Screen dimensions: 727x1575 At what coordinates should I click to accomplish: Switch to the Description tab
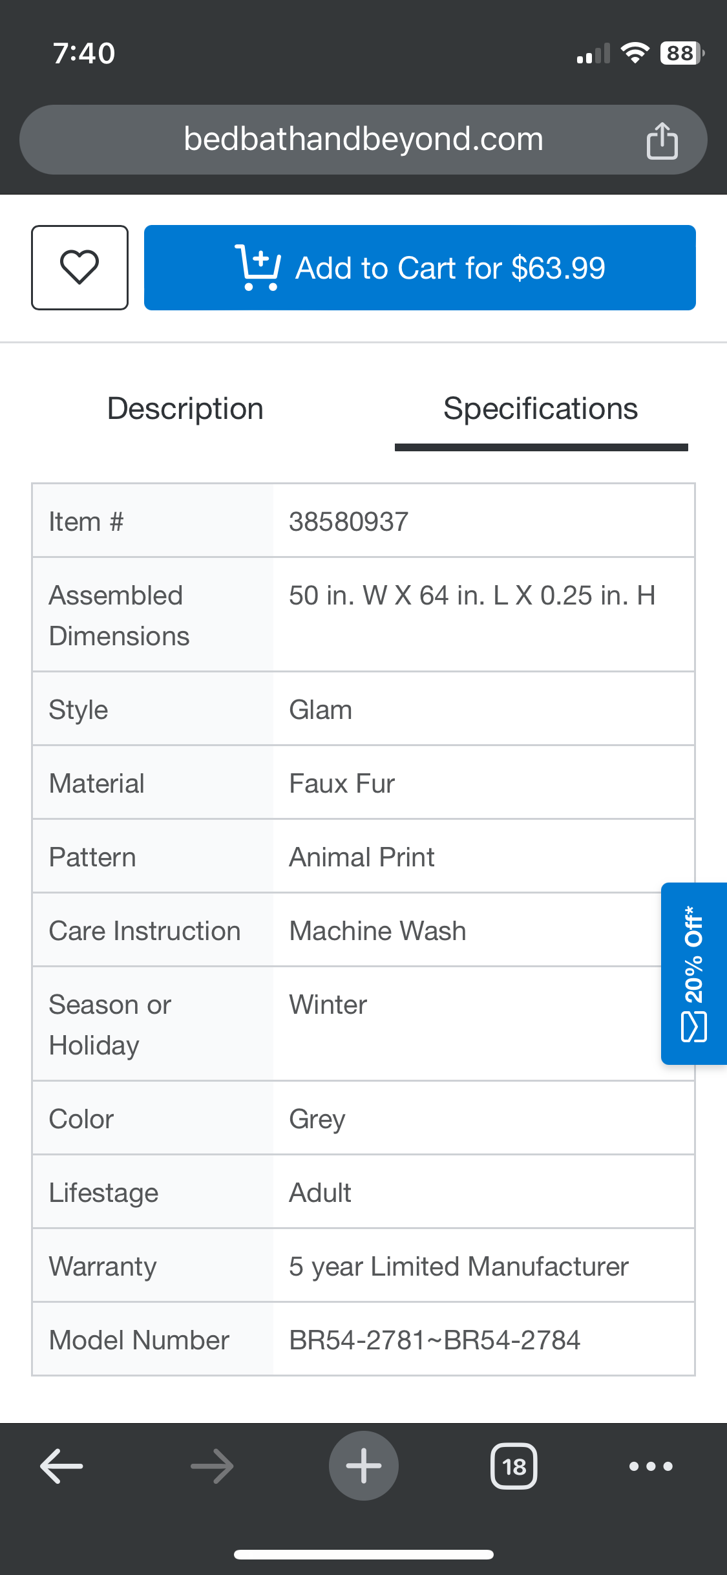(185, 409)
